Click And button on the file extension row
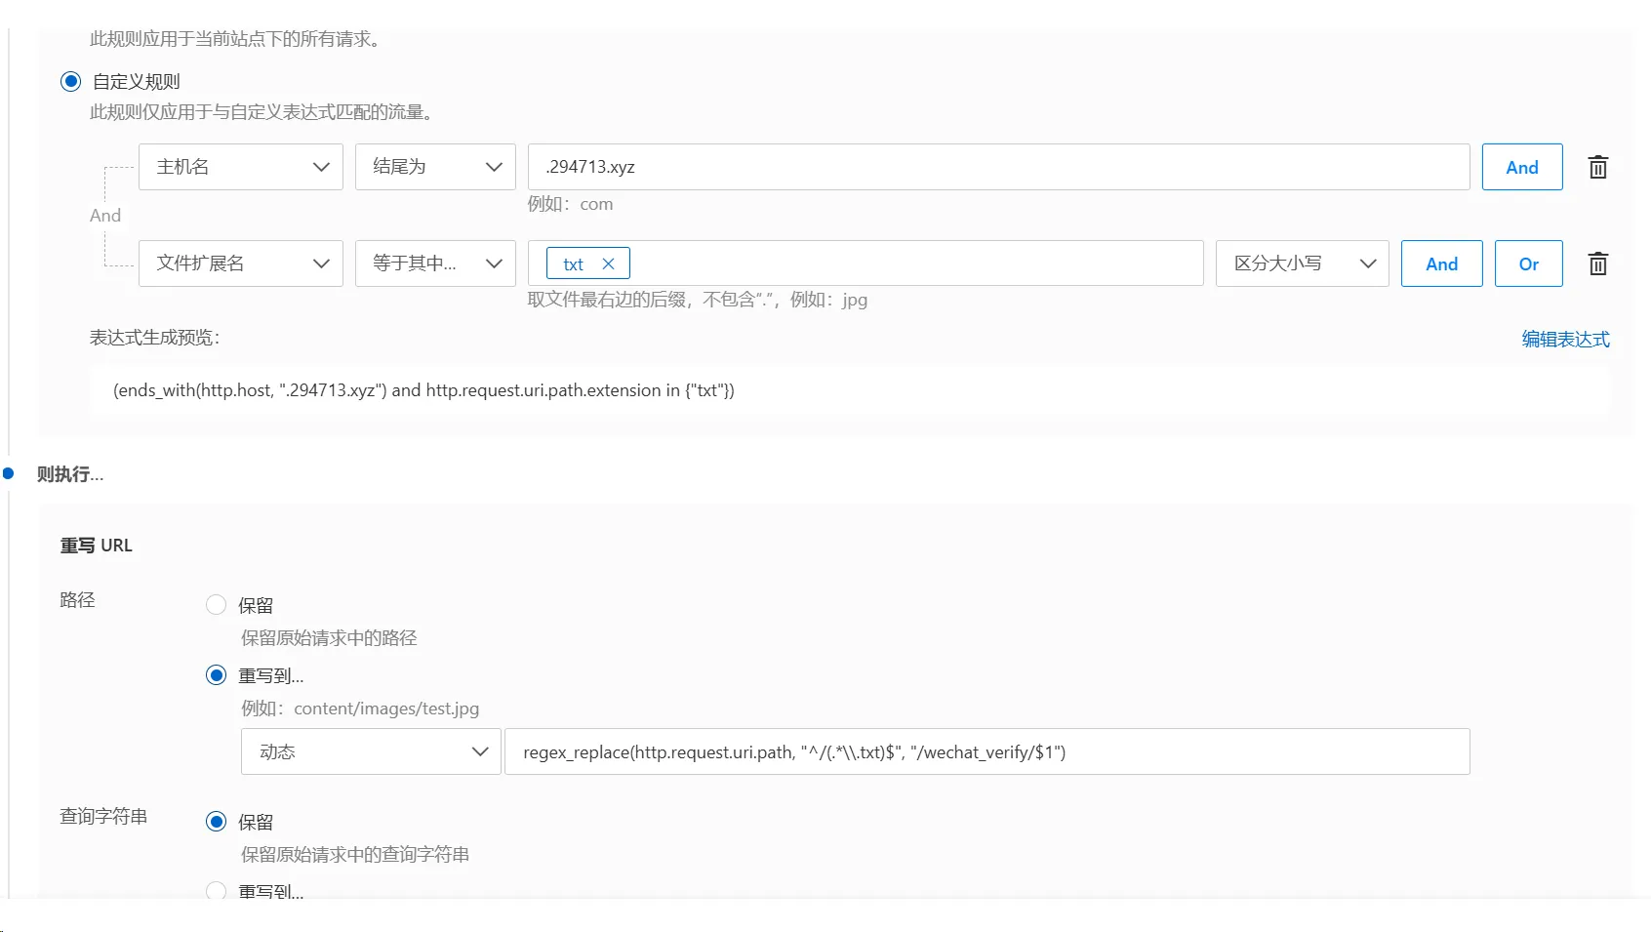Image resolution: width=1651 pixels, height=932 pixels. pyautogui.click(x=1441, y=263)
